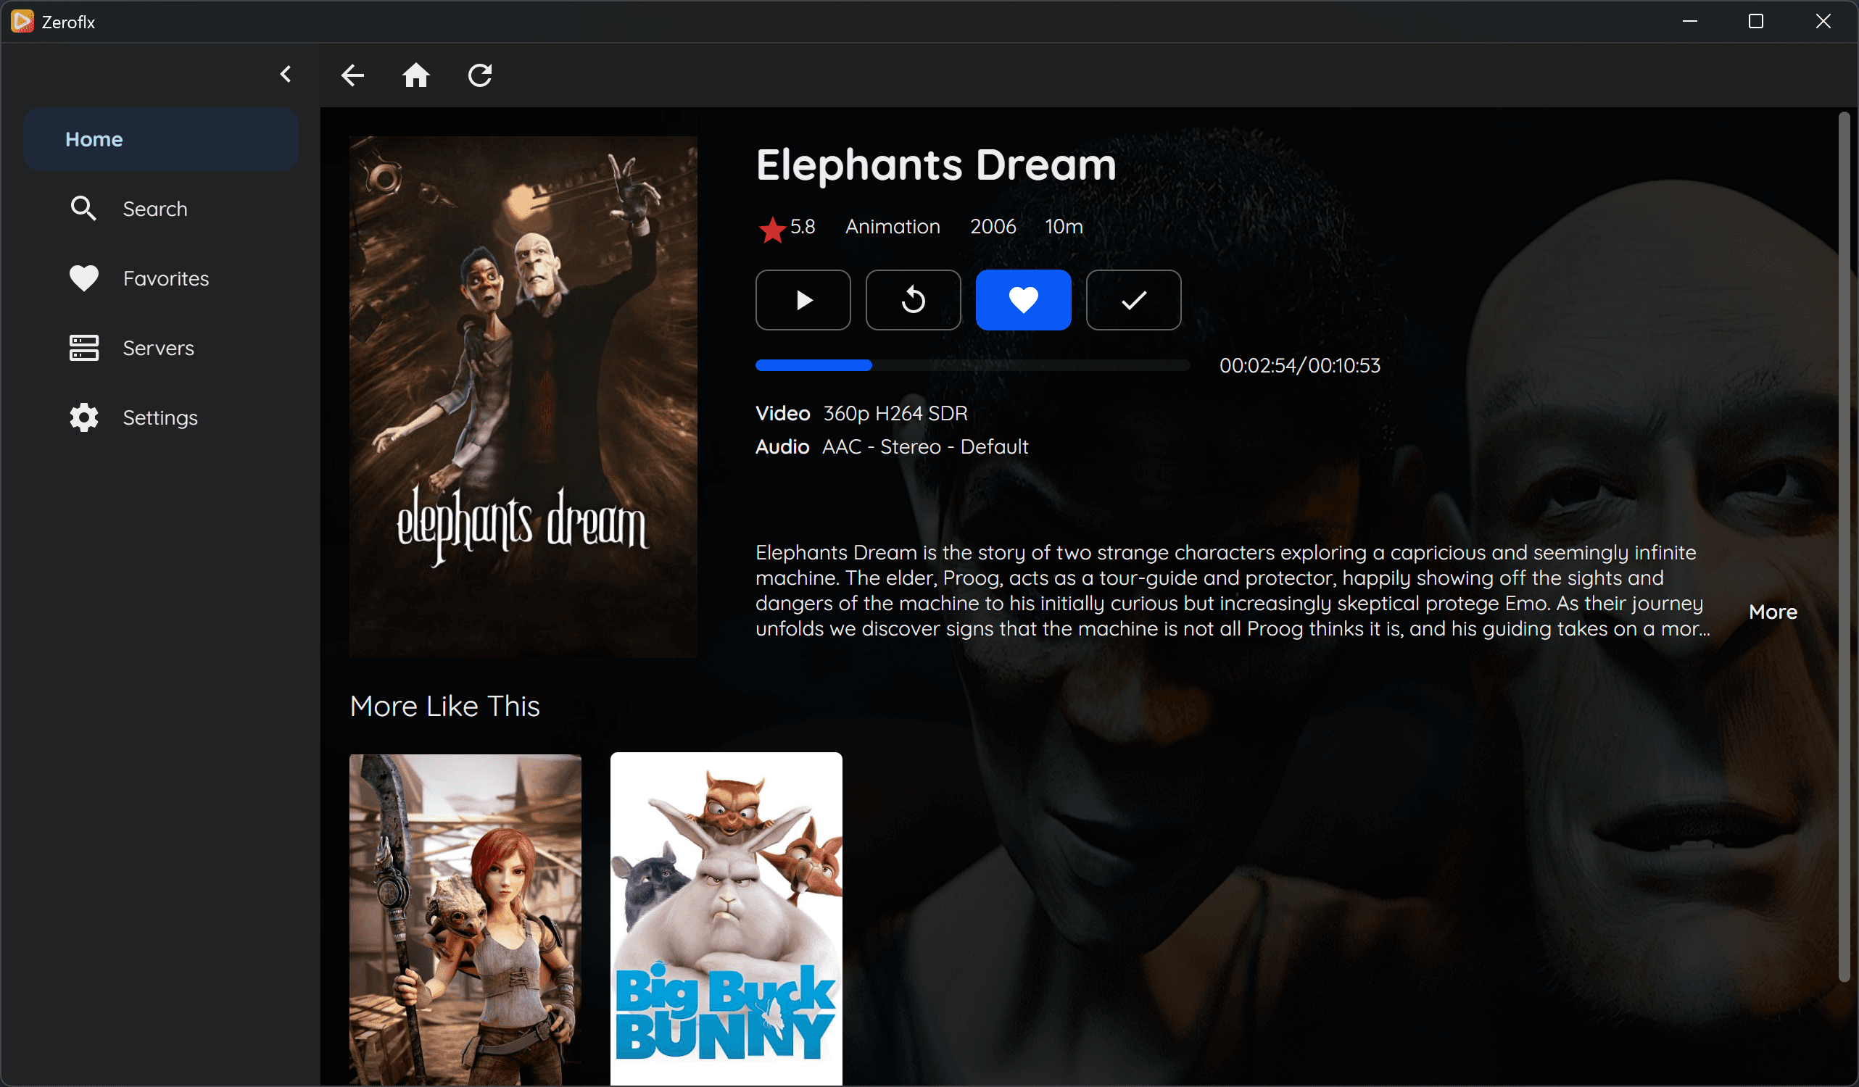Click the playback progress bar
Viewport: 1859px width, 1087px height.
[x=972, y=365]
